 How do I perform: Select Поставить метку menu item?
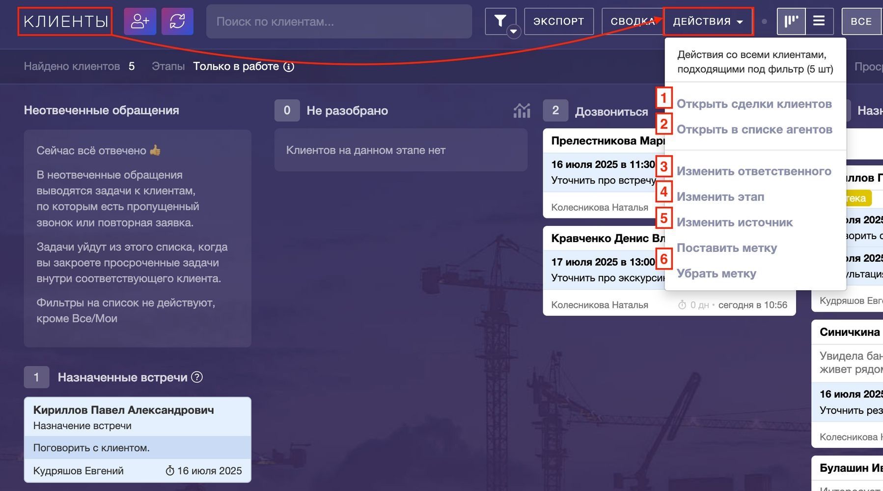coord(727,247)
